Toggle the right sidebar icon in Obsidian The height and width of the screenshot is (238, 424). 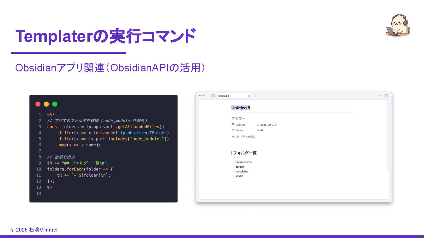point(386,96)
